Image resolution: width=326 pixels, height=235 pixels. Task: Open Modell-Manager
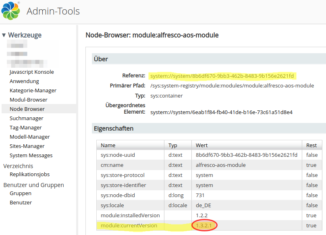29,137
